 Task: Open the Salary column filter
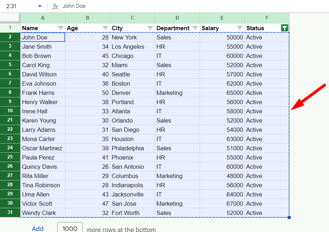tap(240, 28)
